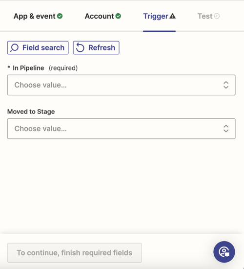This screenshot has height=269, width=244.
Task: Open the help chat bubble icon
Action: (x=224, y=252)
